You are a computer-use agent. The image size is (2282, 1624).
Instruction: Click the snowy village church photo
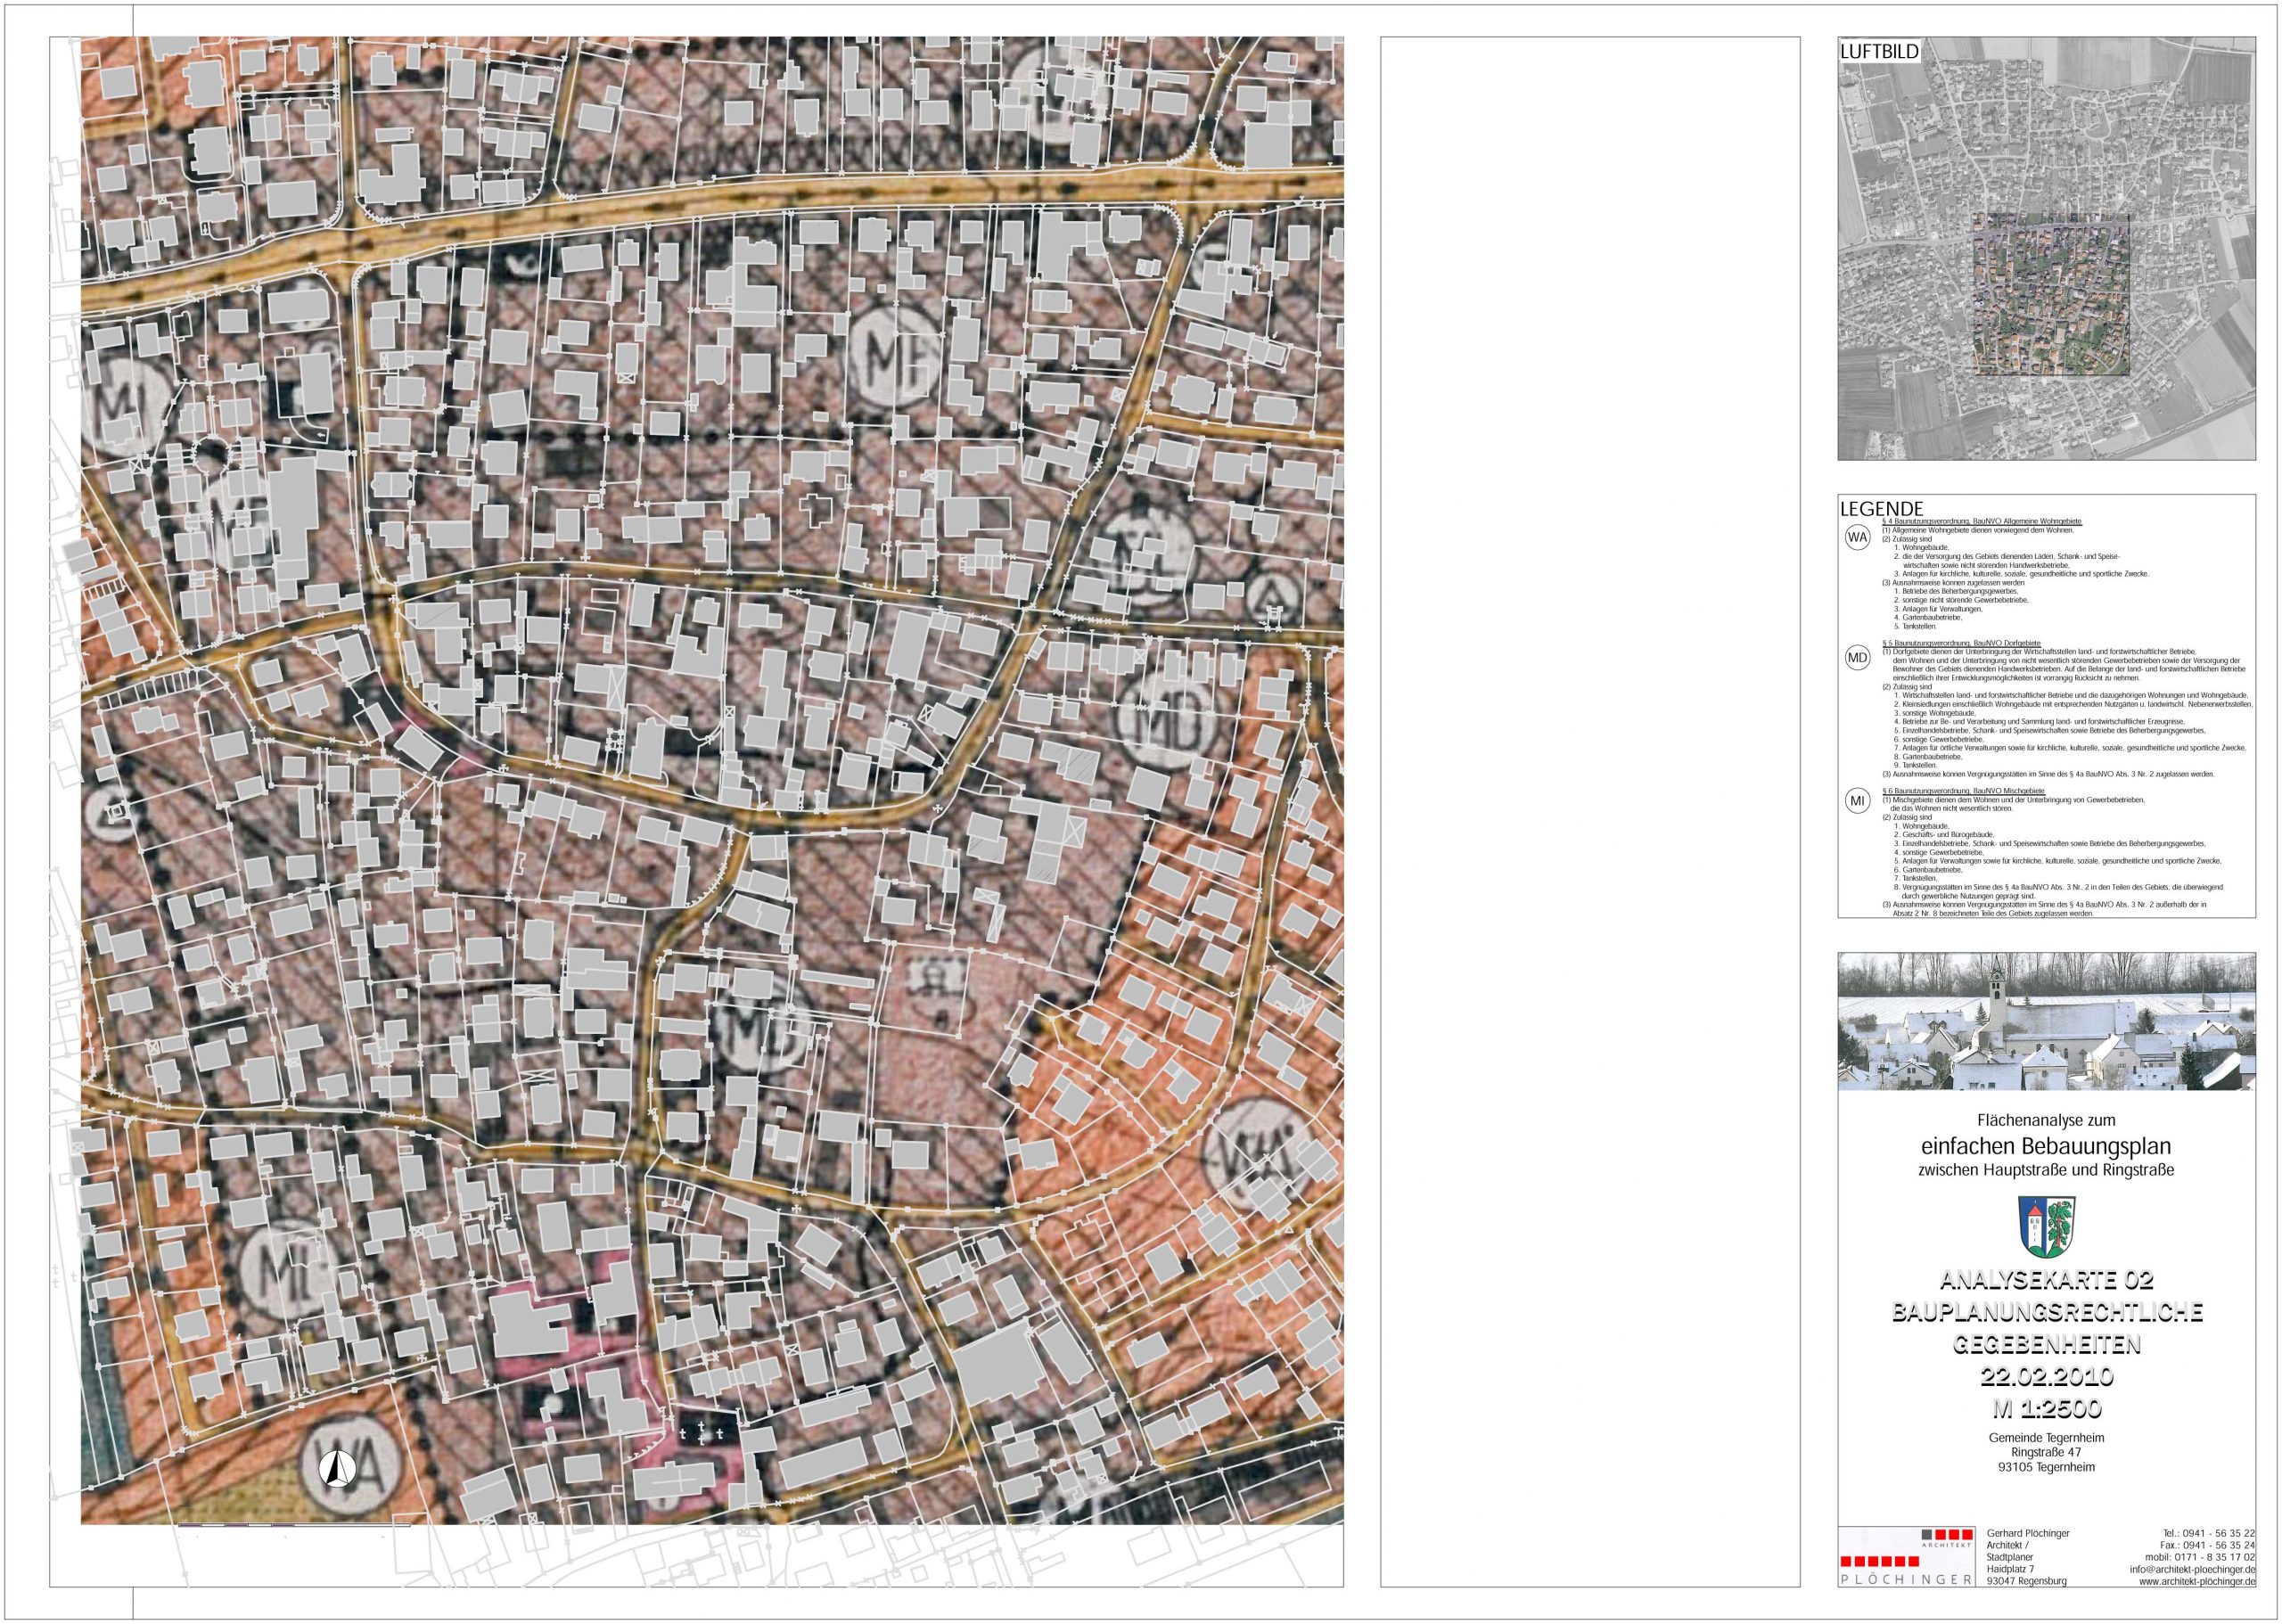pos(2046,1021)
